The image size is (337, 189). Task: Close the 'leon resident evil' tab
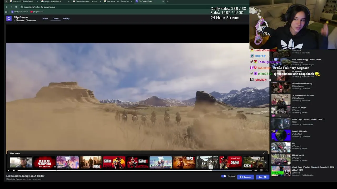pyautogui.click(x=132, y=1)
